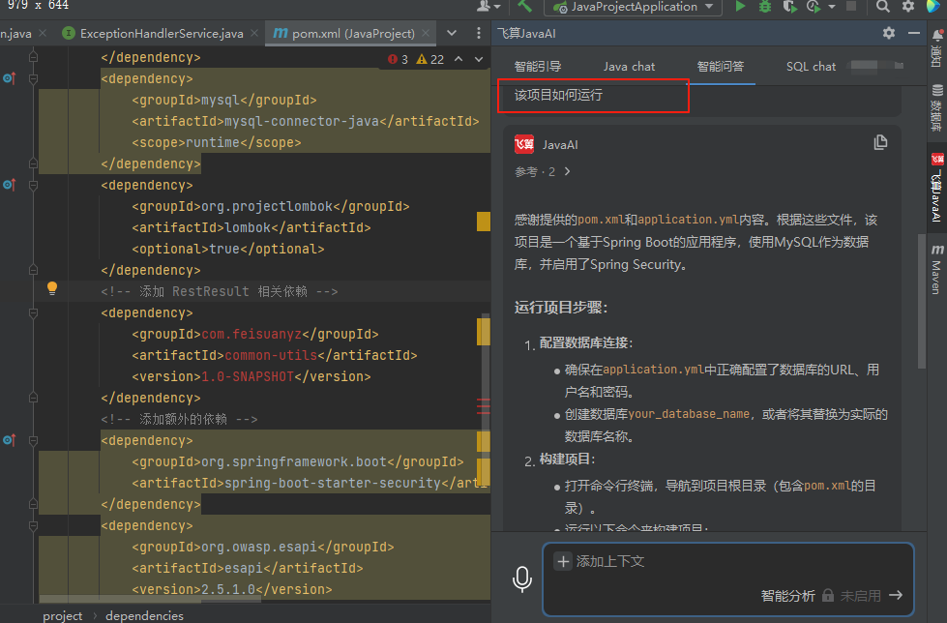This screenshot has height=623, width=947.
Task: Click the chat message input field
Action: [x=728, y=578]
